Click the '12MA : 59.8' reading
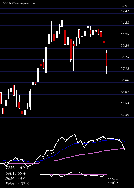The width and height of the screenshot is (134, 188). [17, 168]
